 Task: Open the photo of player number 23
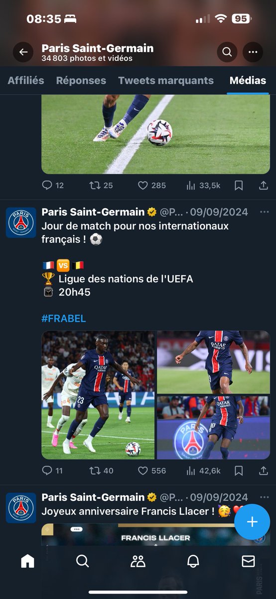[98, 395]
